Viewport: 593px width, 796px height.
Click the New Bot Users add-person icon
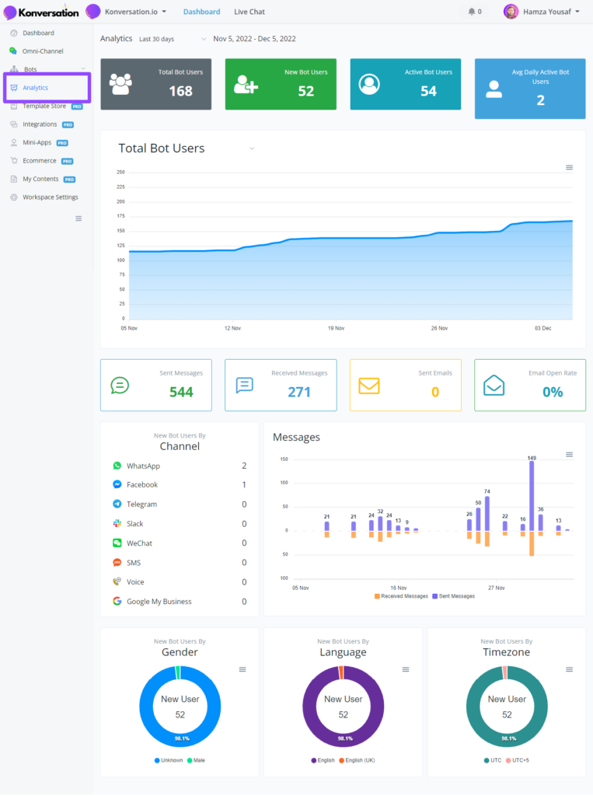pos(246,84)
